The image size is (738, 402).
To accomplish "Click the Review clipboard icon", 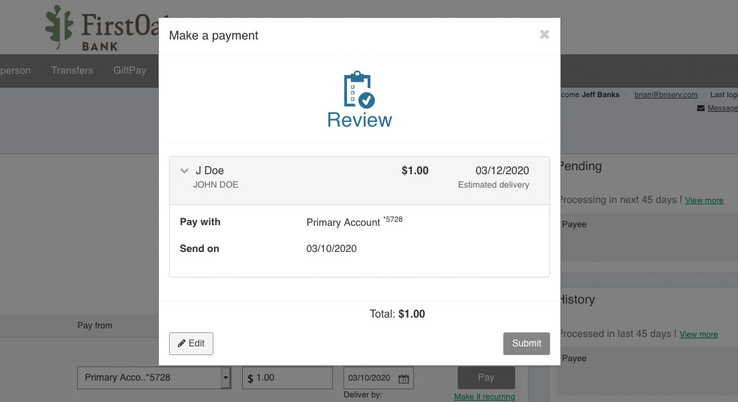I will [x=359, y=90].
